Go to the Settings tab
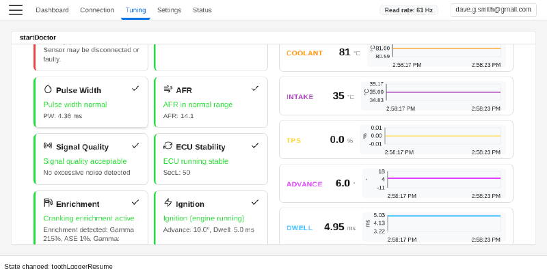Screen dimensions: 547x269 coord(169,10)
